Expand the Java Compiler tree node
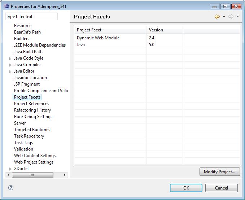This screenshot has width=245, height=200. point(10,65)
